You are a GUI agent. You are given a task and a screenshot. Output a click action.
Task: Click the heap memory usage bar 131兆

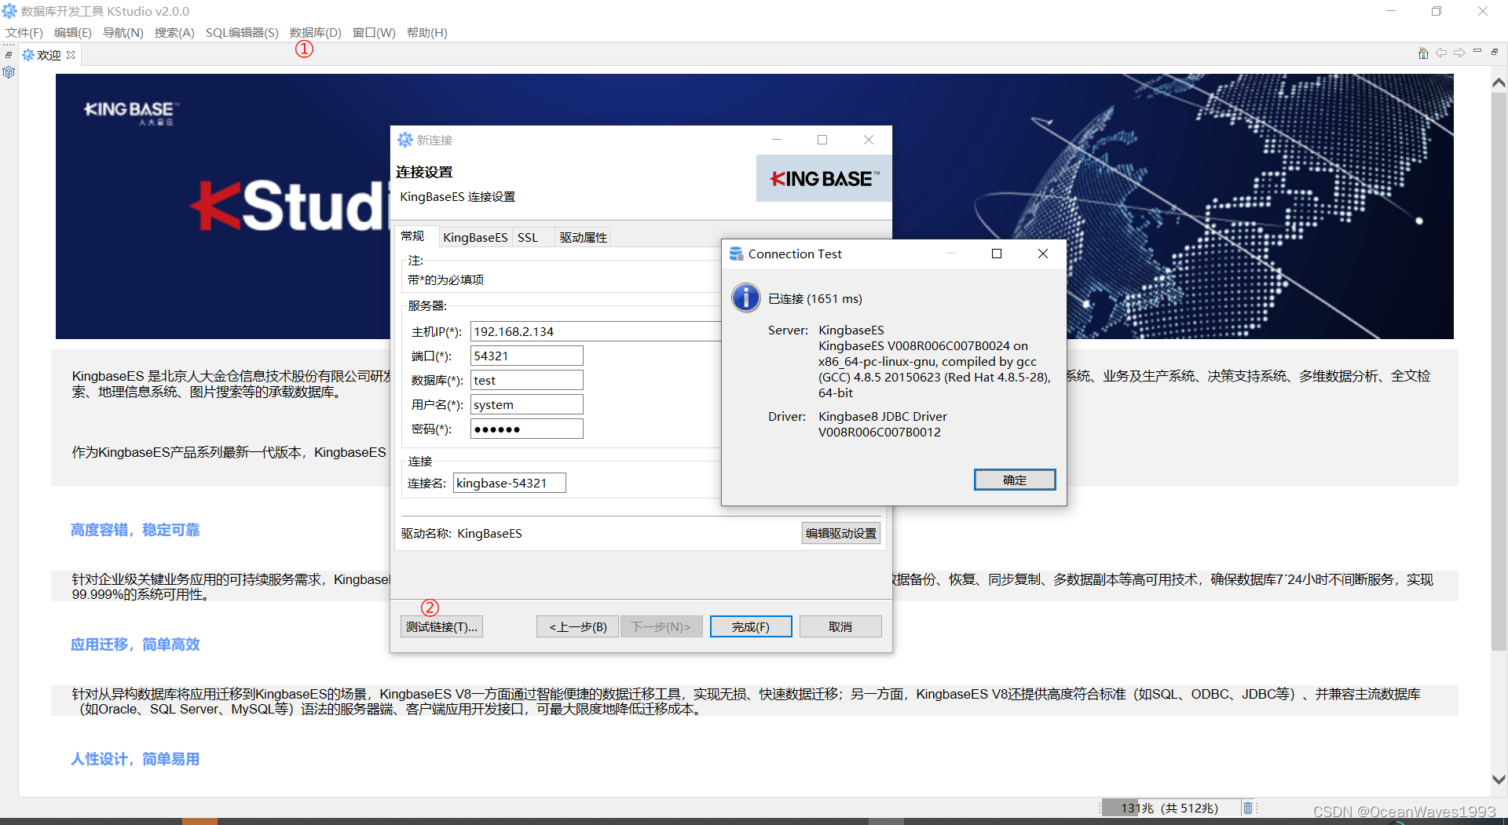(x=1169, y=808)
